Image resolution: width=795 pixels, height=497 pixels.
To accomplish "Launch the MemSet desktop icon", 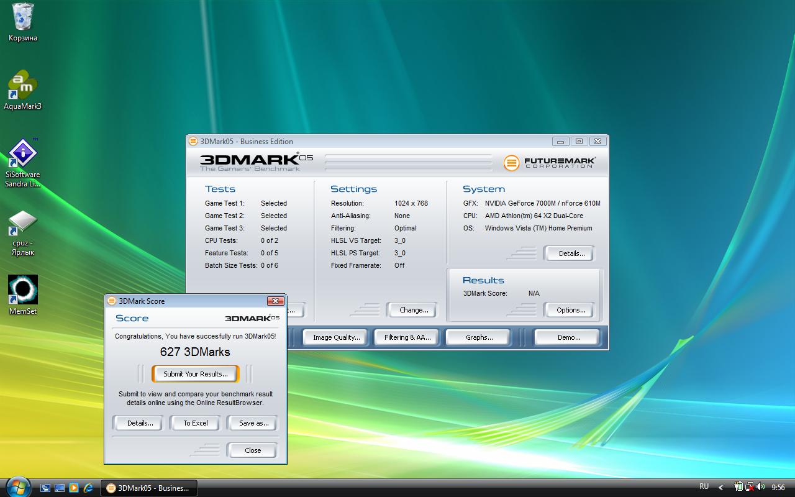I will click(x=23, y=295).
